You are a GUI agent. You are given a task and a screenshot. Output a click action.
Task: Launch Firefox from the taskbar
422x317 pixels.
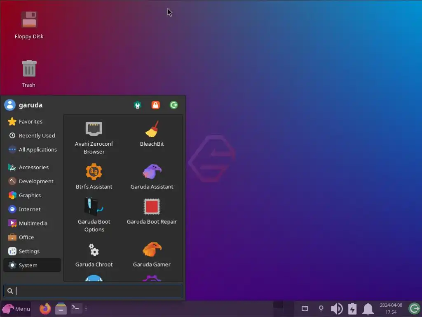[45, 309]
